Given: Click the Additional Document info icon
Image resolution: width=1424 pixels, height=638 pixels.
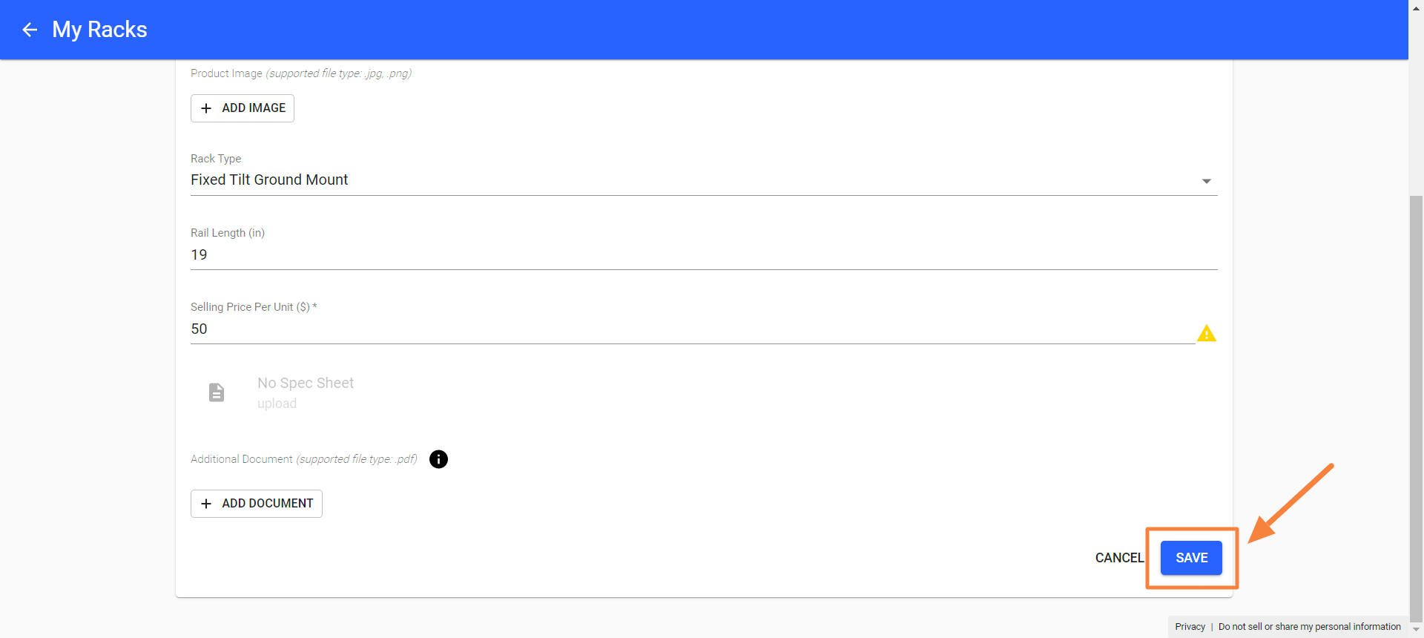Looking at the screenshot, I should click(x=438, y=459).
